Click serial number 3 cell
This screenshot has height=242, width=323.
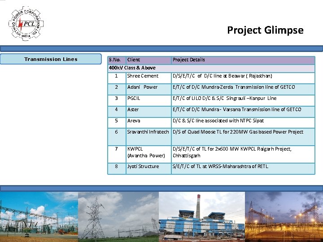pyautogui.click(x=117, y=100)
